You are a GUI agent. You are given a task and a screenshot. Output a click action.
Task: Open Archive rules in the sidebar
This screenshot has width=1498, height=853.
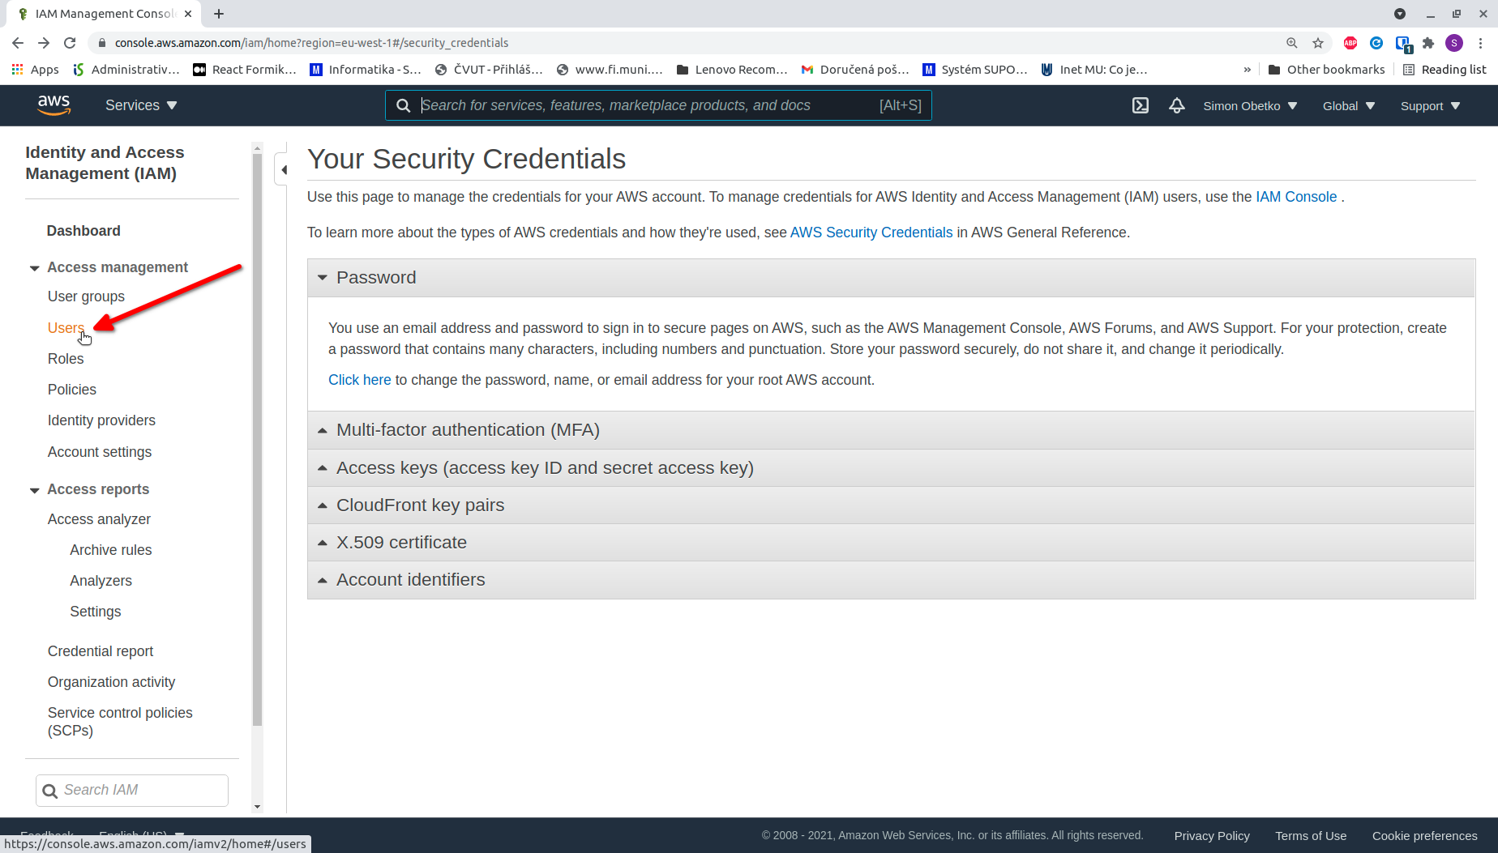click(111, 550)
